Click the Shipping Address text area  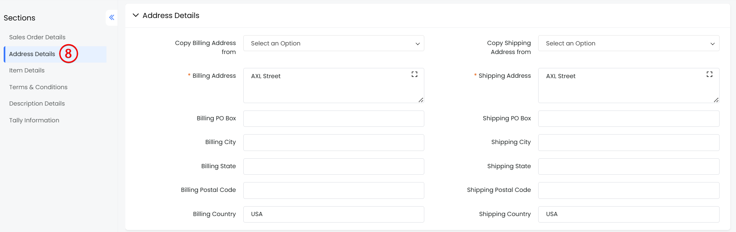(623, 88)
